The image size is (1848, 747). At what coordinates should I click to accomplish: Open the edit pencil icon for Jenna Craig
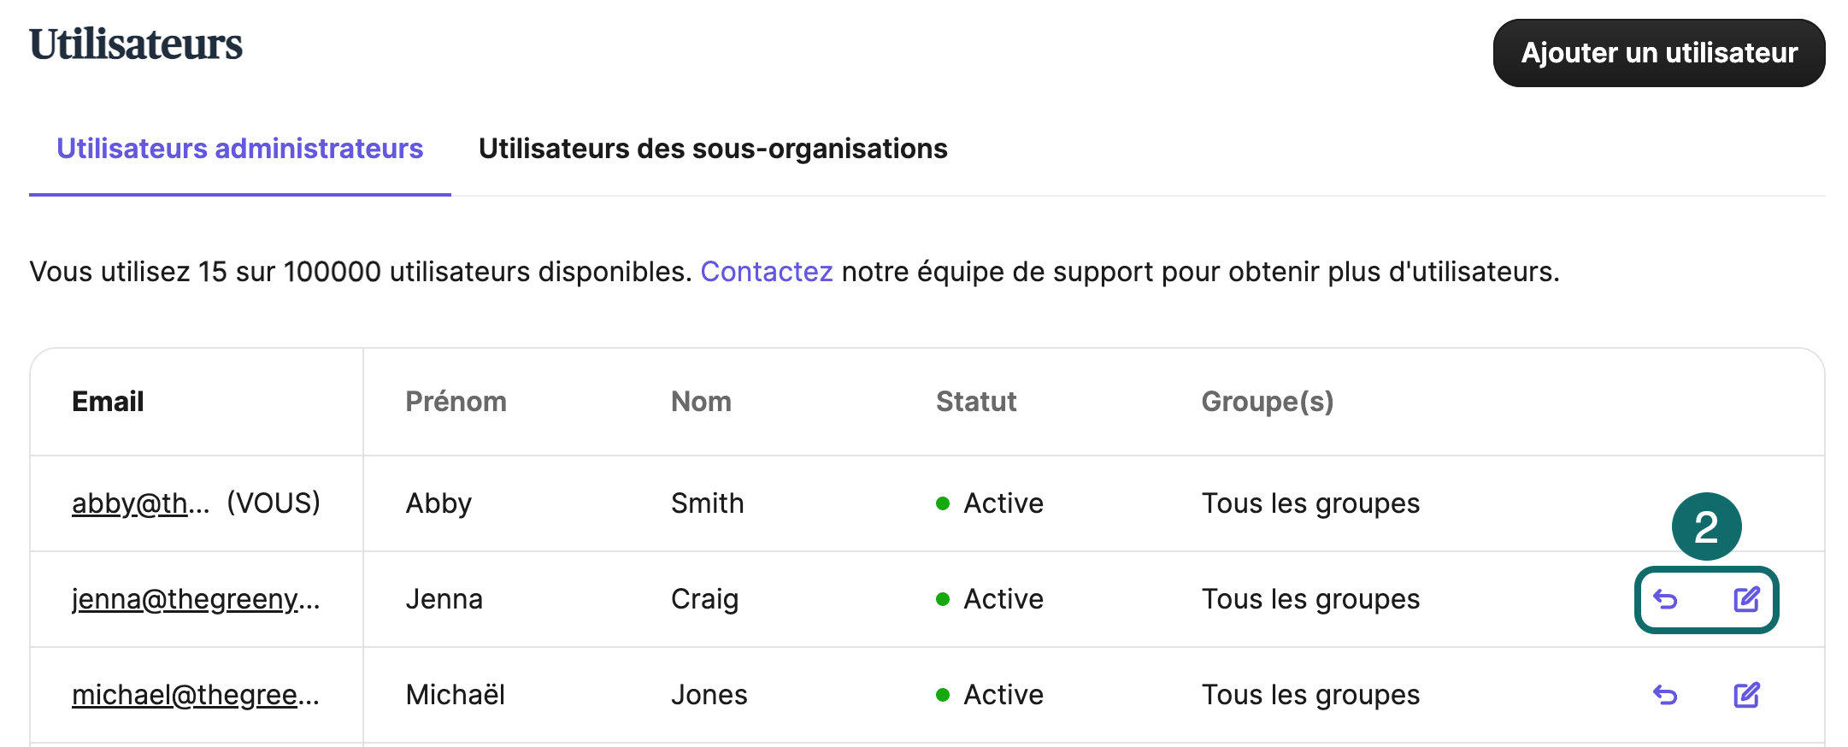pos(1746,599)
